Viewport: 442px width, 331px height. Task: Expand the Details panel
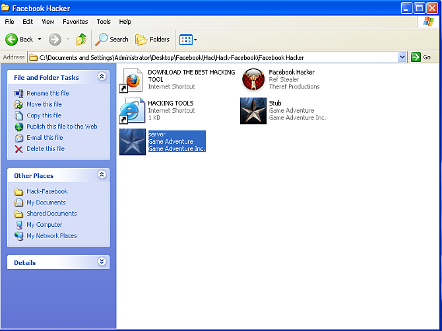point(102,261)
